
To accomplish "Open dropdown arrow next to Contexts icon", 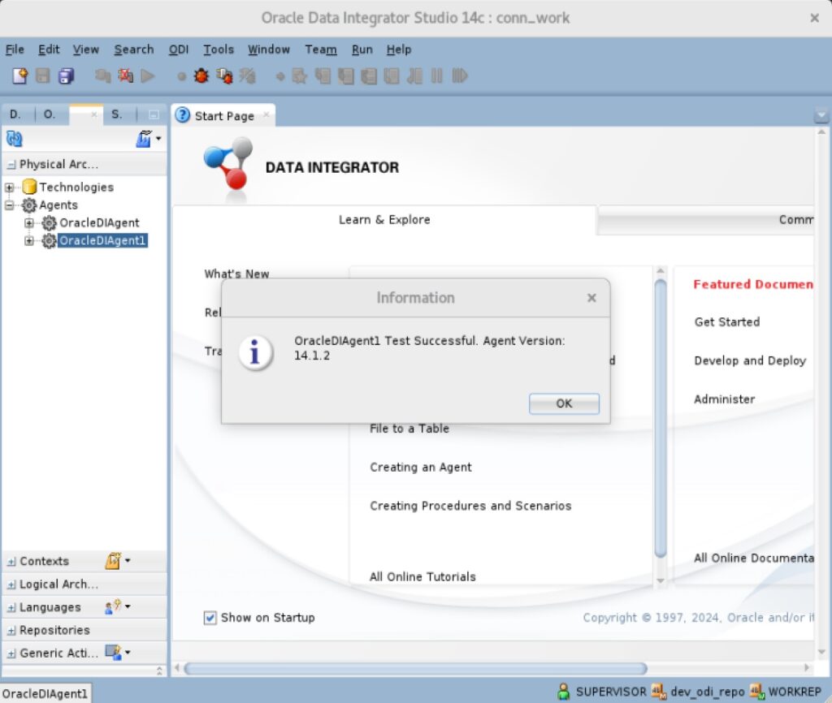I will point(128,560).
